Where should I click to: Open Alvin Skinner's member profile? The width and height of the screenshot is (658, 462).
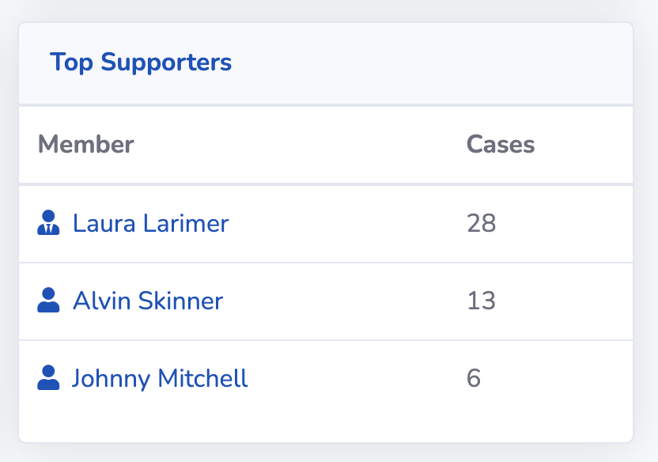click(148, 301)
